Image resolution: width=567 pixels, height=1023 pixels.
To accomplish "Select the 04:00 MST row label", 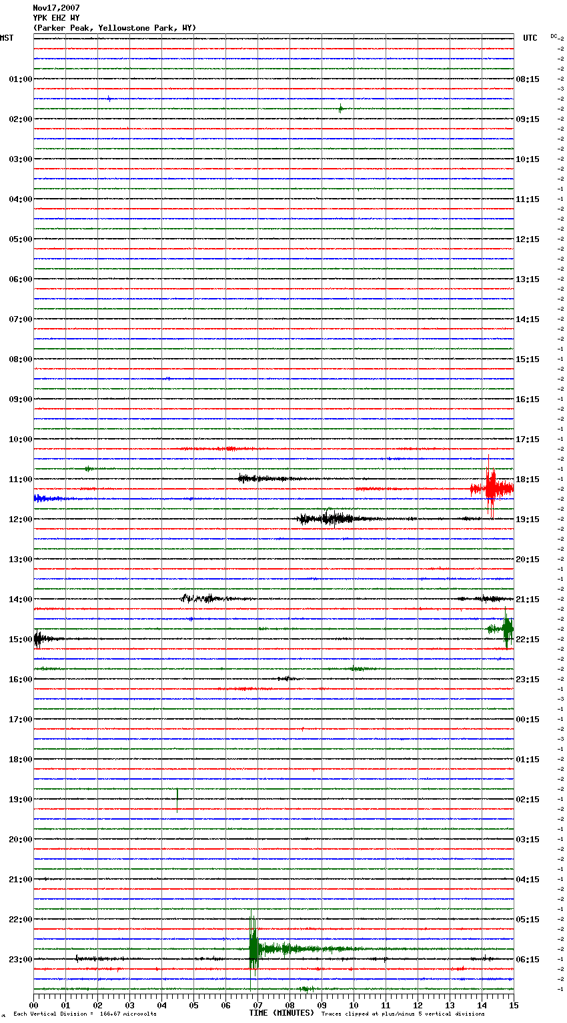I will point(21,199).
